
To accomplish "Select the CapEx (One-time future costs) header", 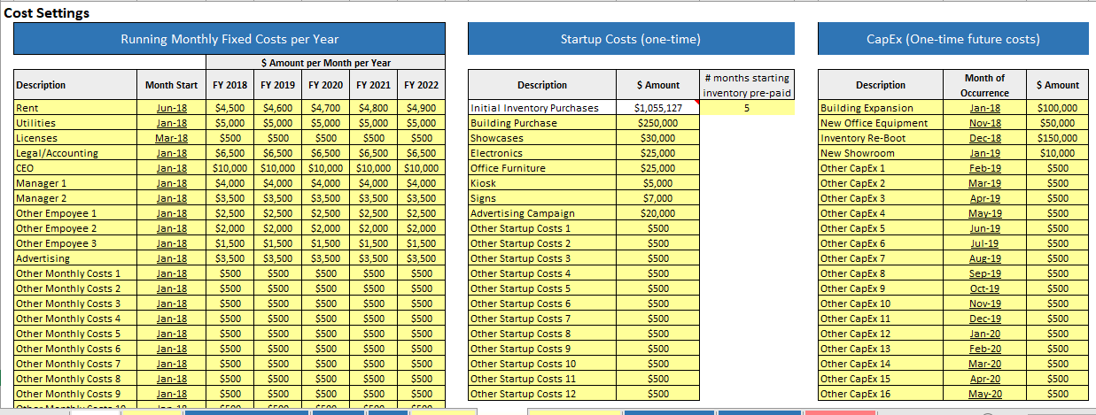I will point(953,39).
